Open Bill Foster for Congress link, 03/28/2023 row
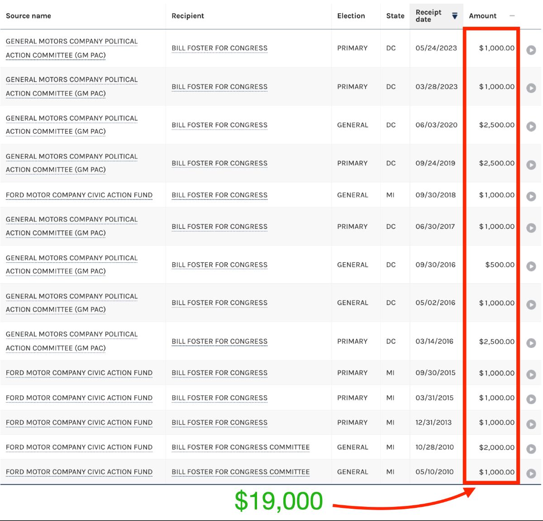This screenshot has width=543, height=521. [219, 87]
